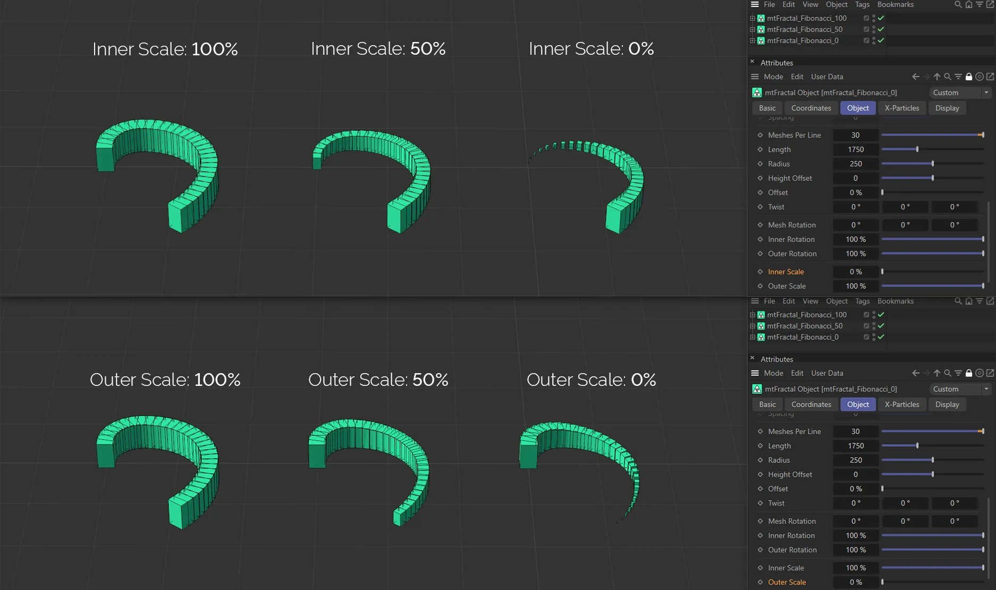Click the slider of the orange-highlighted Inner Scale

[933, 272]
